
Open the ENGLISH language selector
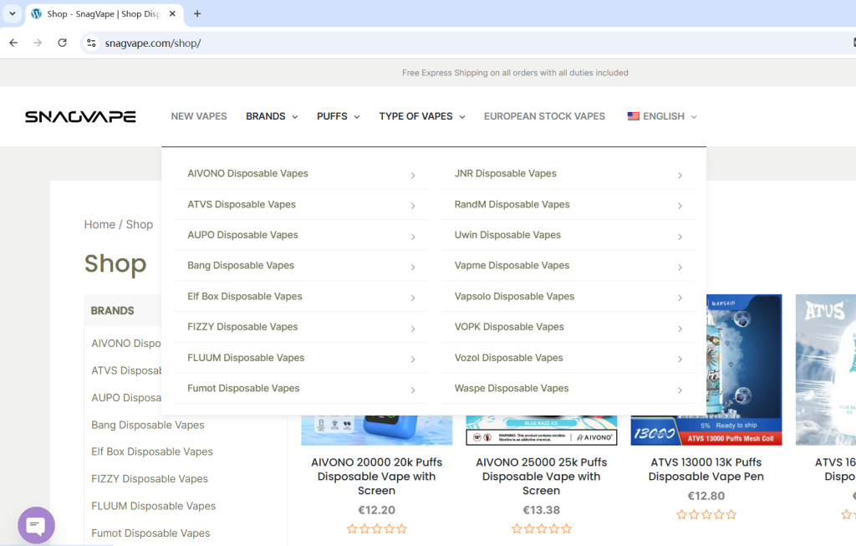click(x=662, y=116)
